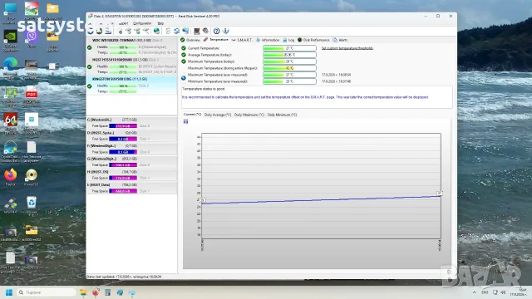Screen dimensions: 532x299
Task: Click the save icon above the temperature graph
Action: (x=185, y=121)
